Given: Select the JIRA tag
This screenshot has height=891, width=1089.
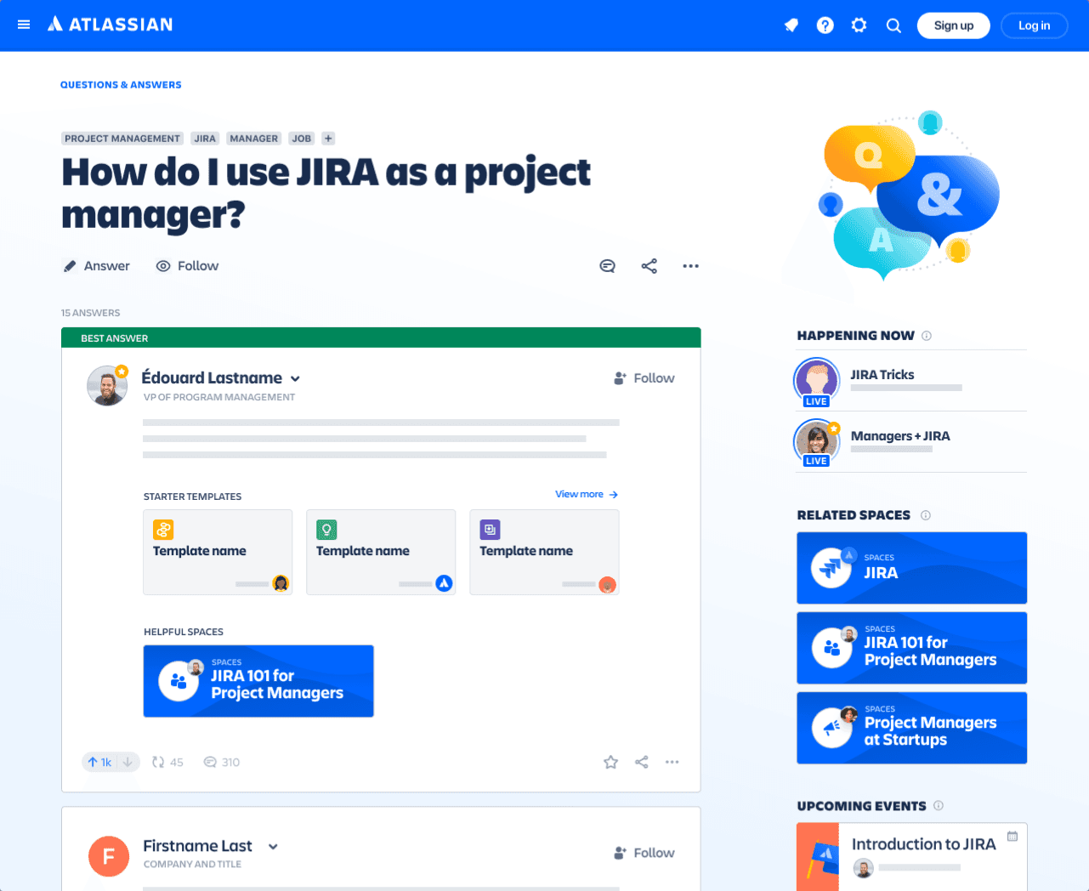Looking at the screenshot, I should (205, 139).
